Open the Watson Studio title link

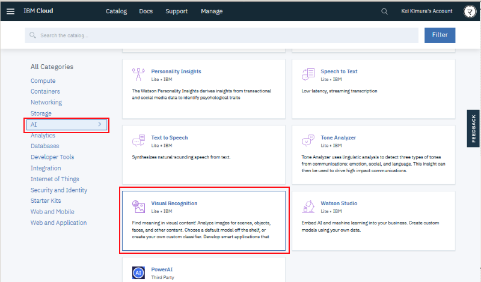[x=339, y=203]
